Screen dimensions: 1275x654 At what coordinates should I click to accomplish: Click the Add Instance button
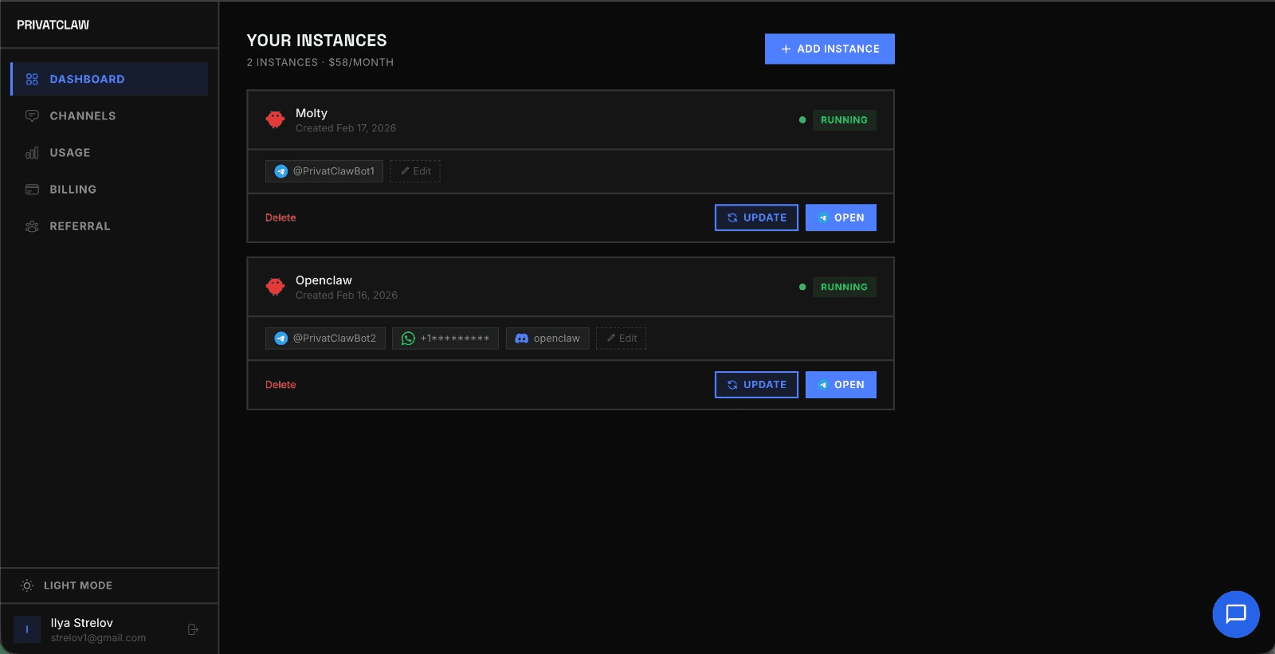(830, 49)
